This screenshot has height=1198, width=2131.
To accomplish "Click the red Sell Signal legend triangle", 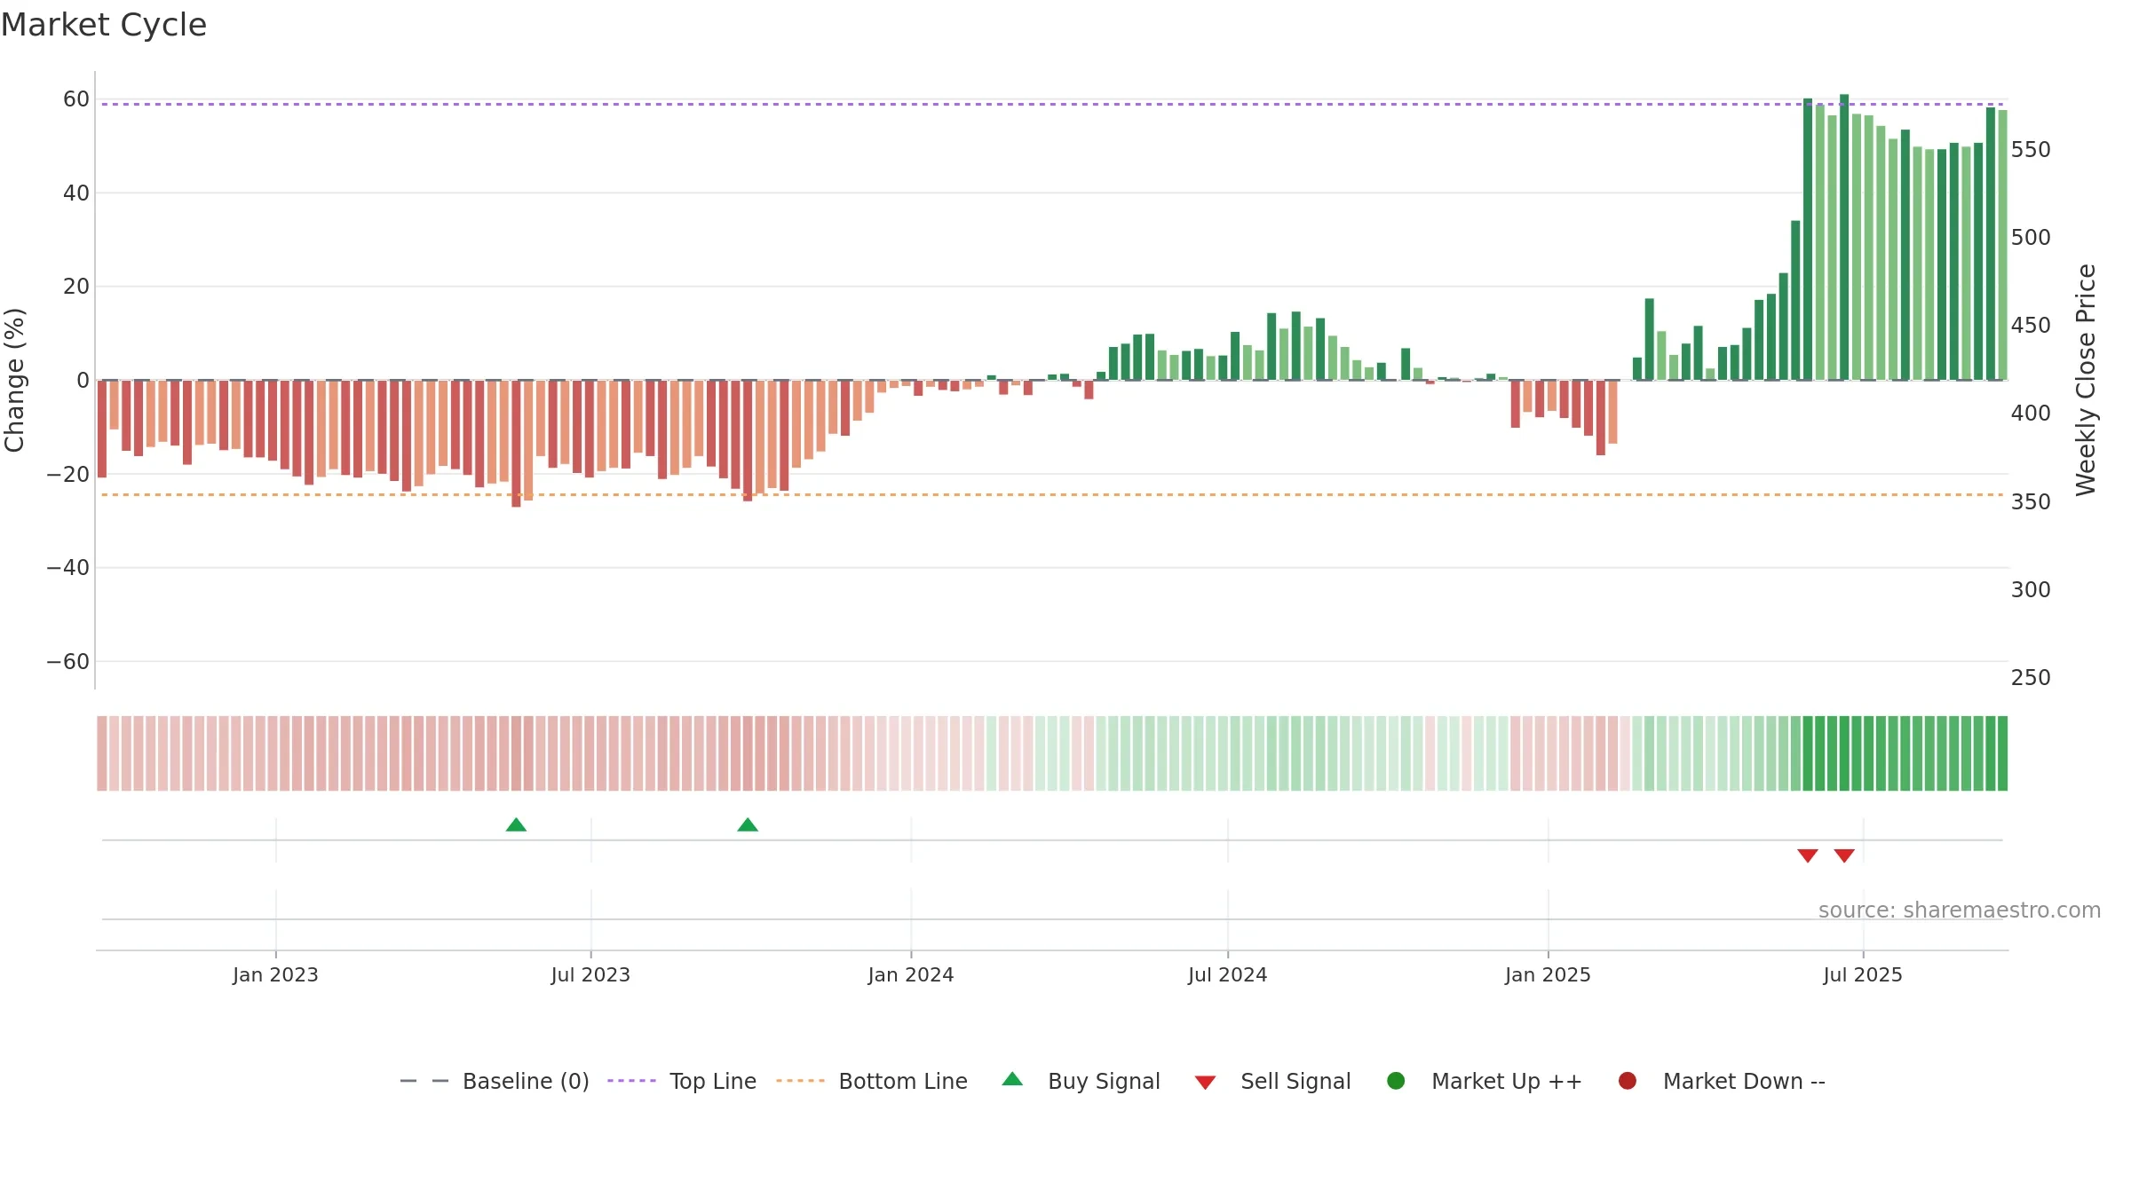I will pos(1205,1083).
